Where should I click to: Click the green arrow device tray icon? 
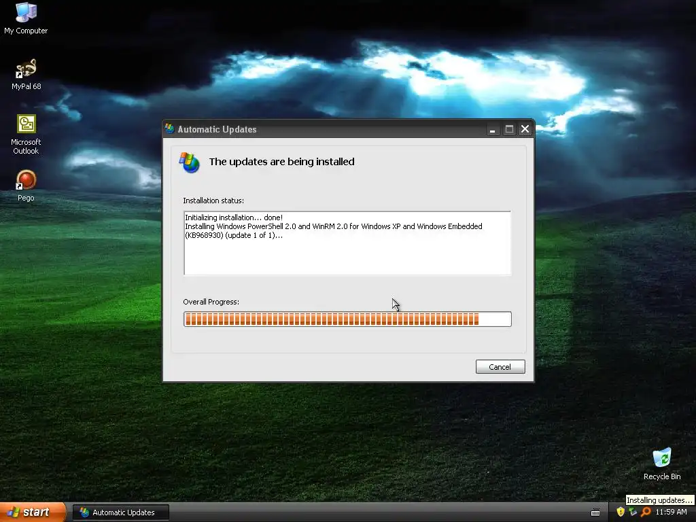(x=633, y=512)
